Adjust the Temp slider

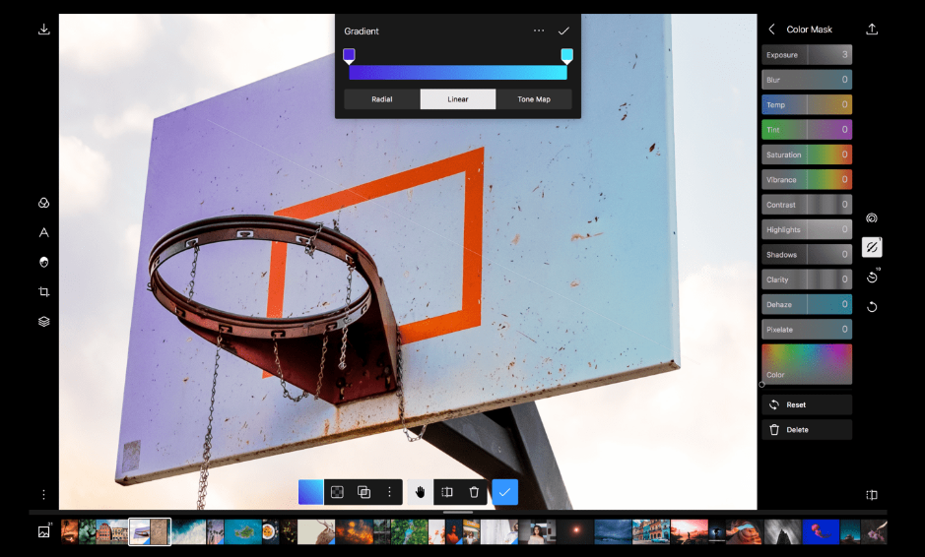807,104
